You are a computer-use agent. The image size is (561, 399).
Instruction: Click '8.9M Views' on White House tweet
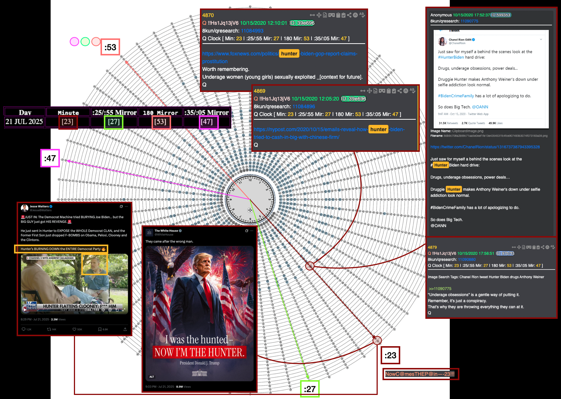183,387
